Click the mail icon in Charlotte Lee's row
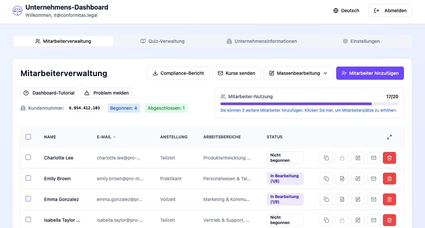 (373, 158)
